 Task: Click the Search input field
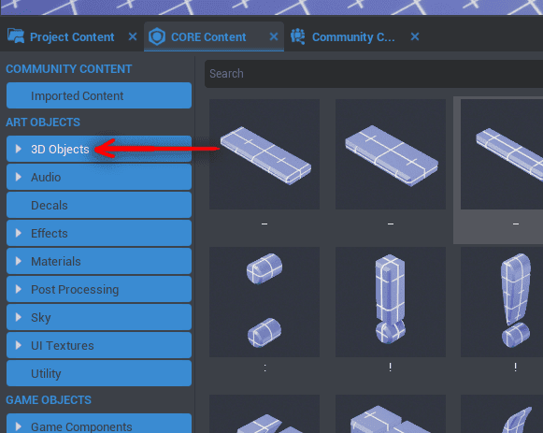tap(374, 74)
